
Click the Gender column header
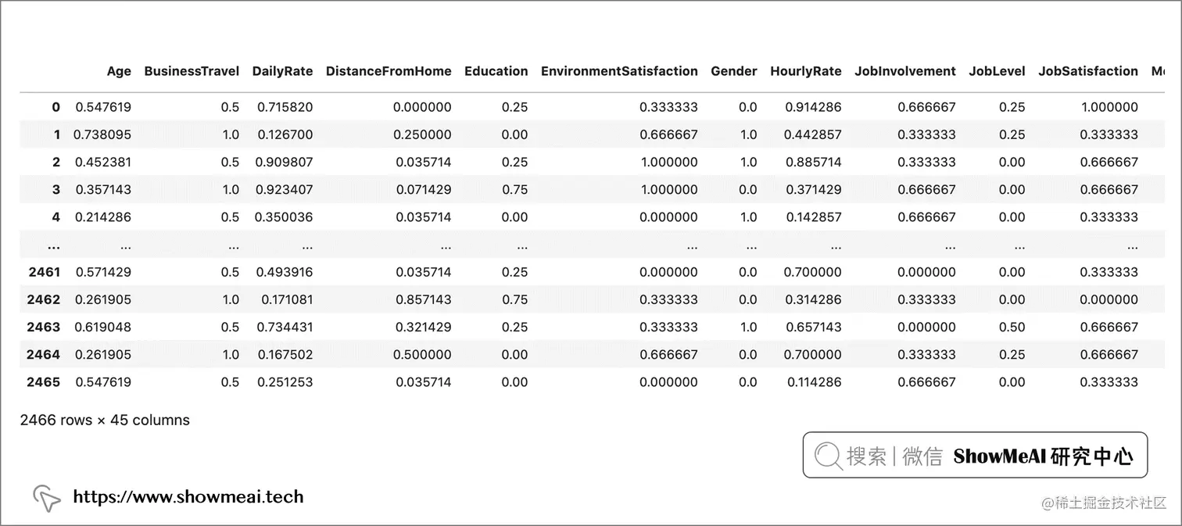734,71
